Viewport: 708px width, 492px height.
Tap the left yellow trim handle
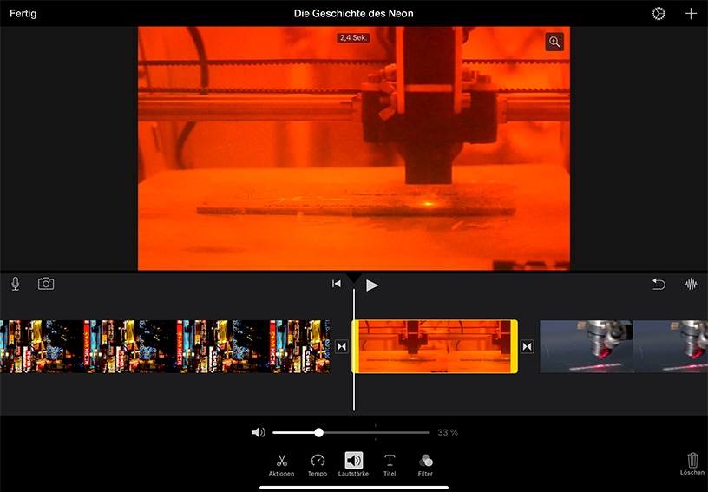point(355,346)
